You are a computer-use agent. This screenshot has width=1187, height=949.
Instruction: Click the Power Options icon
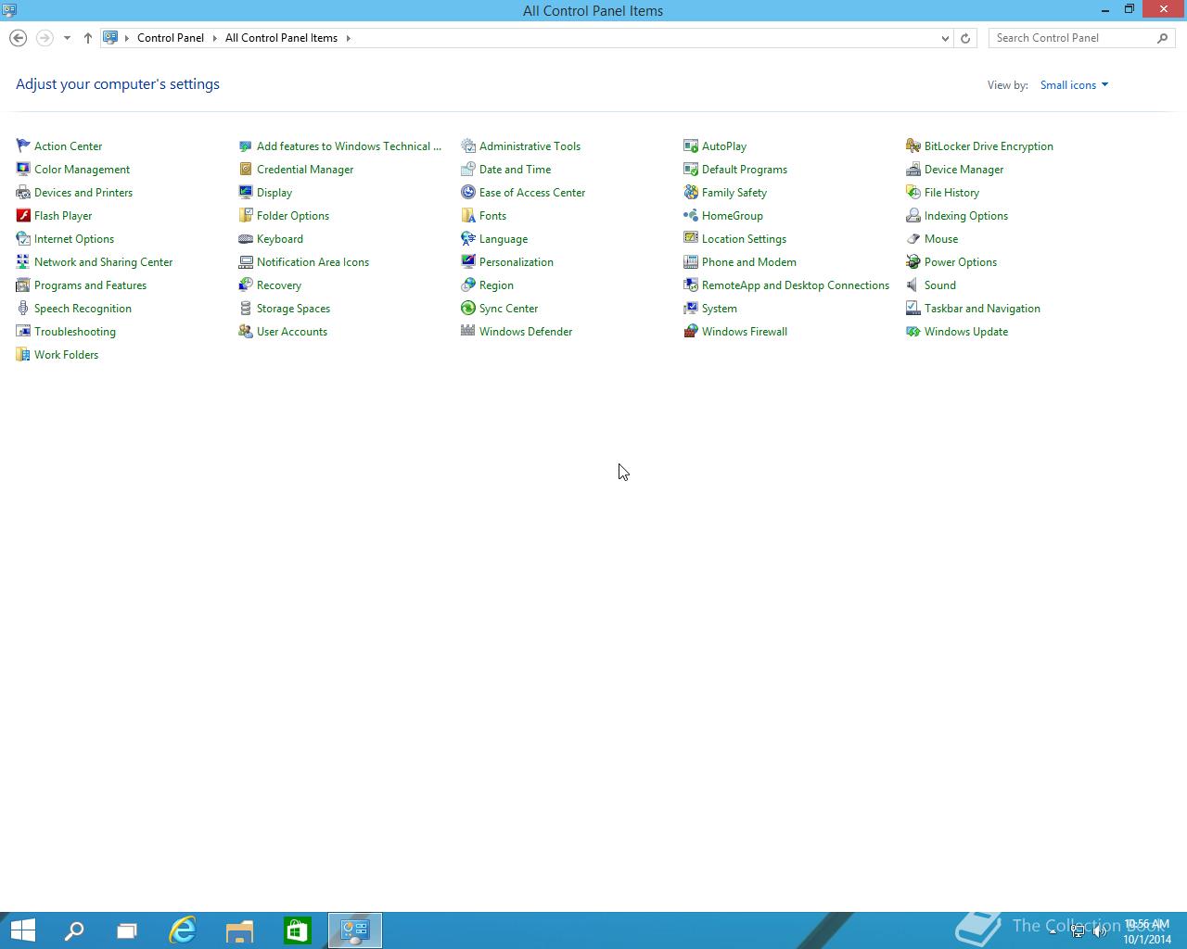pyautogui.click(x=913, y=261)
